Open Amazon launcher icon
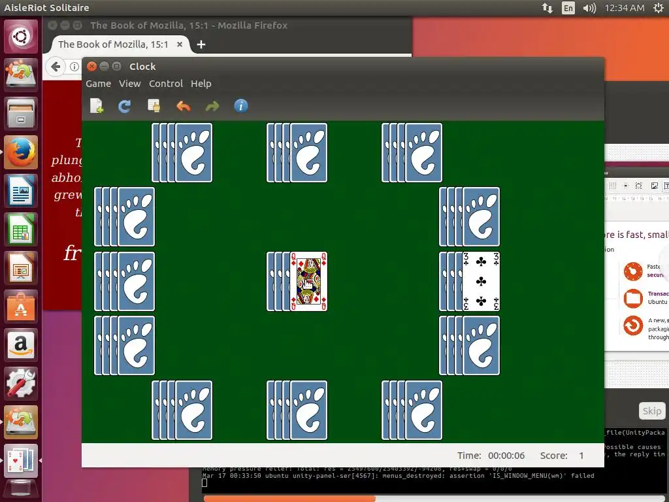Screen dimensions: 669x502 (21, 345)
